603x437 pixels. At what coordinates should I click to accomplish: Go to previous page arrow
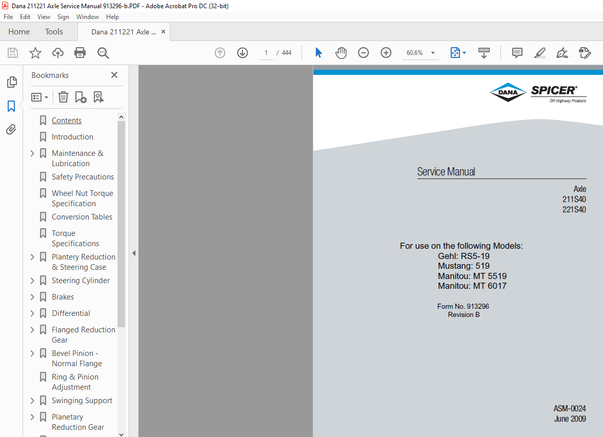(x=220, y=53)
